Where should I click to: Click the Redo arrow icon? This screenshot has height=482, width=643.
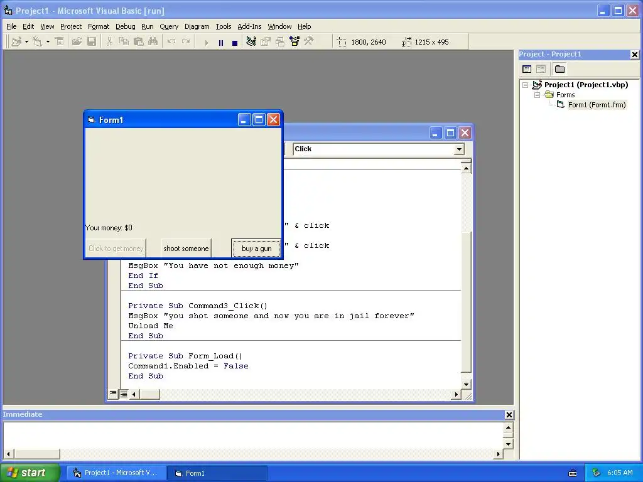click(x=186, y=41)
